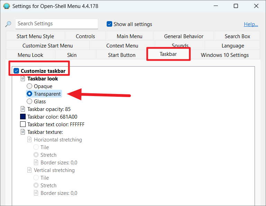Switch to the Language tab
This screenshot has width=266, height=206.
[233, 45]
